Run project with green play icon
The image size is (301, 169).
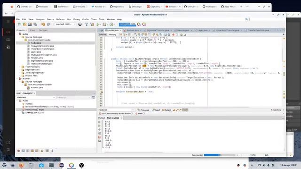click(x=98, y=24)
